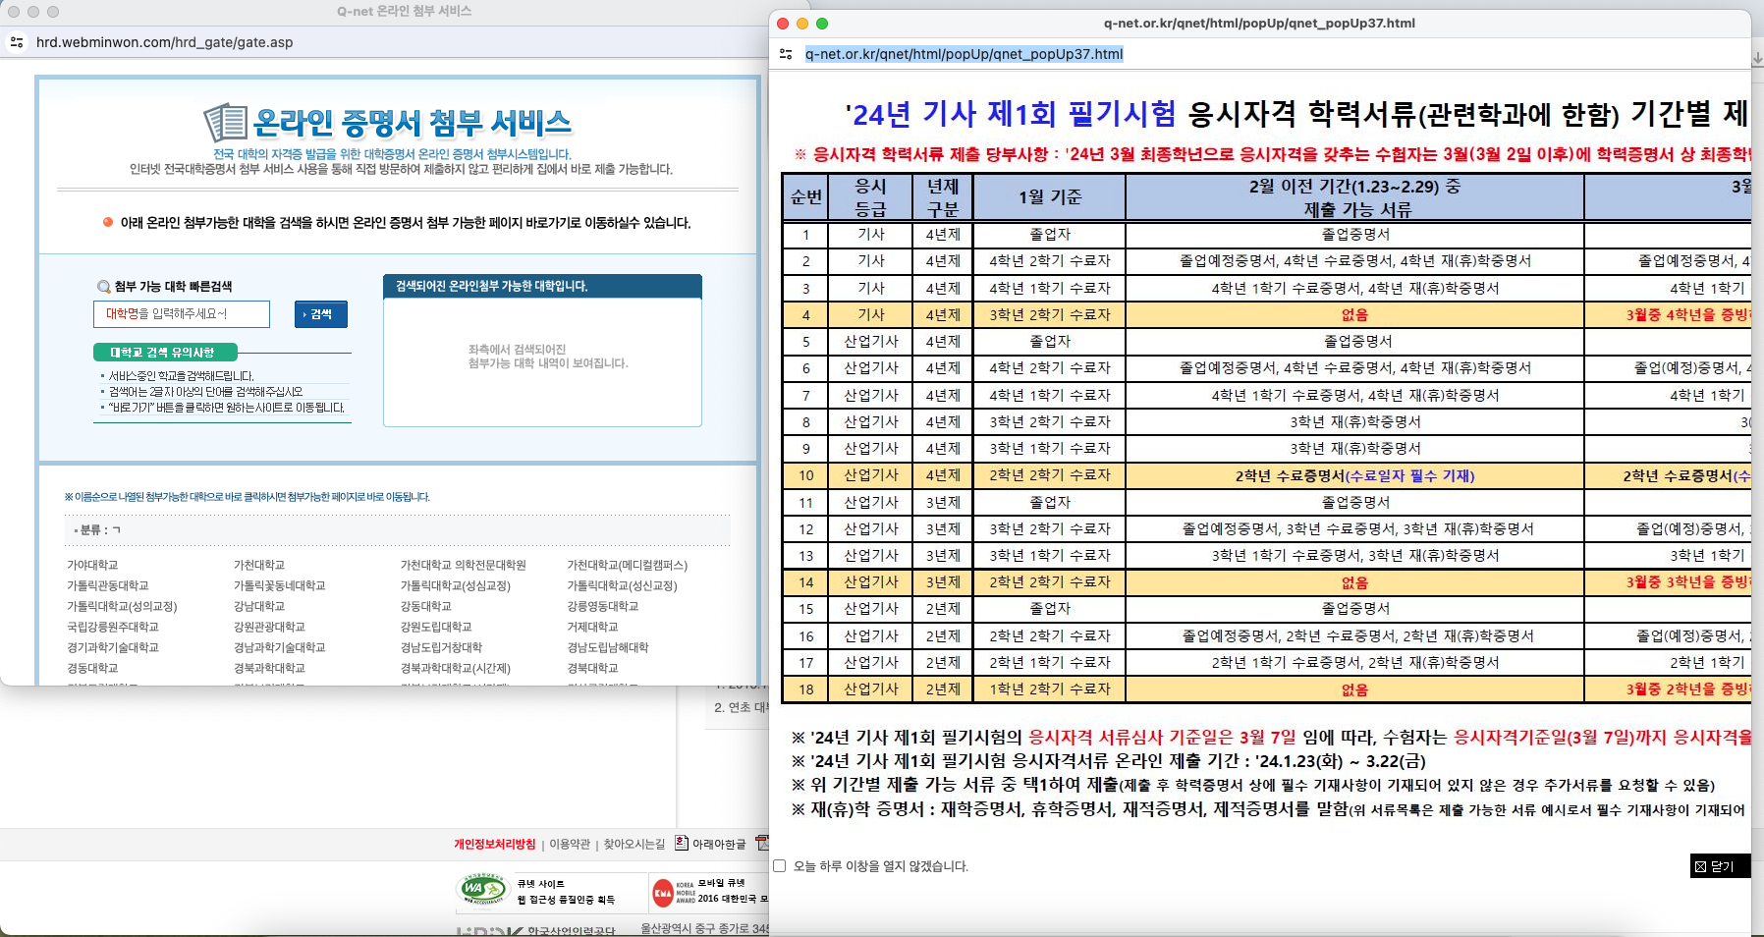Open 경남도립거창대학 link
The image size is (1764, 937).
(x=442, y=647)
